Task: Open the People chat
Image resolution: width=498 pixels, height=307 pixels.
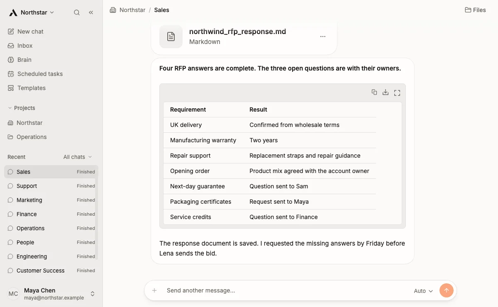Action: [x=51, y=242]
